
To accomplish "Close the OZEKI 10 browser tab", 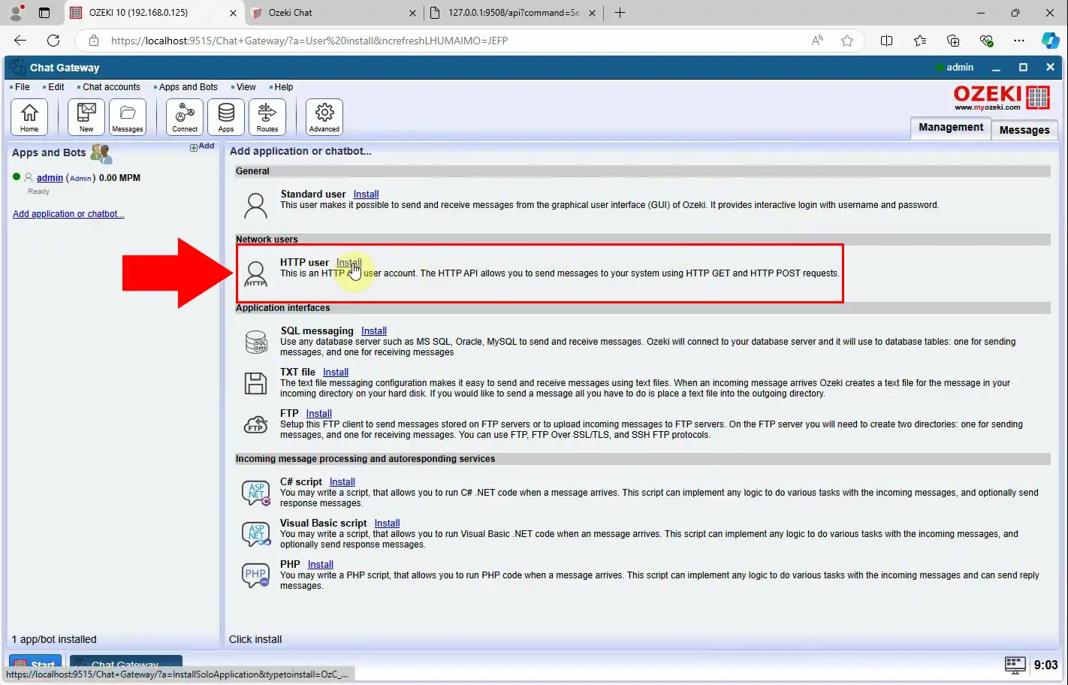I will tap(233, 13).
